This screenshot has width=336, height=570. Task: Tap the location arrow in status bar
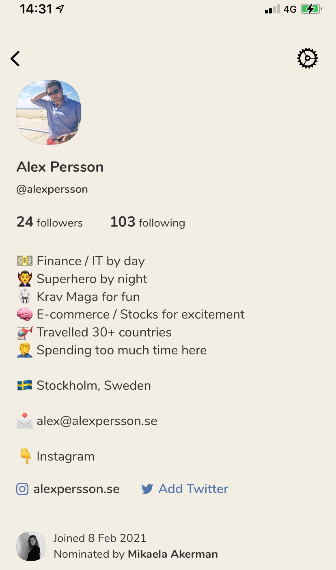[x=60, y=9]
